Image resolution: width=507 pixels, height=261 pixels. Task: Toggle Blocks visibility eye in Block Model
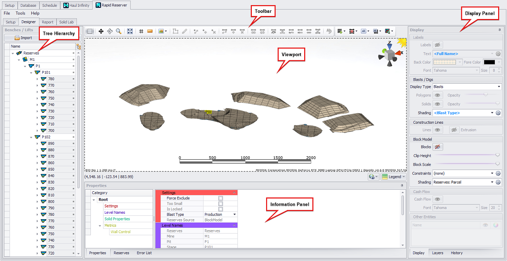coord(438,147)
